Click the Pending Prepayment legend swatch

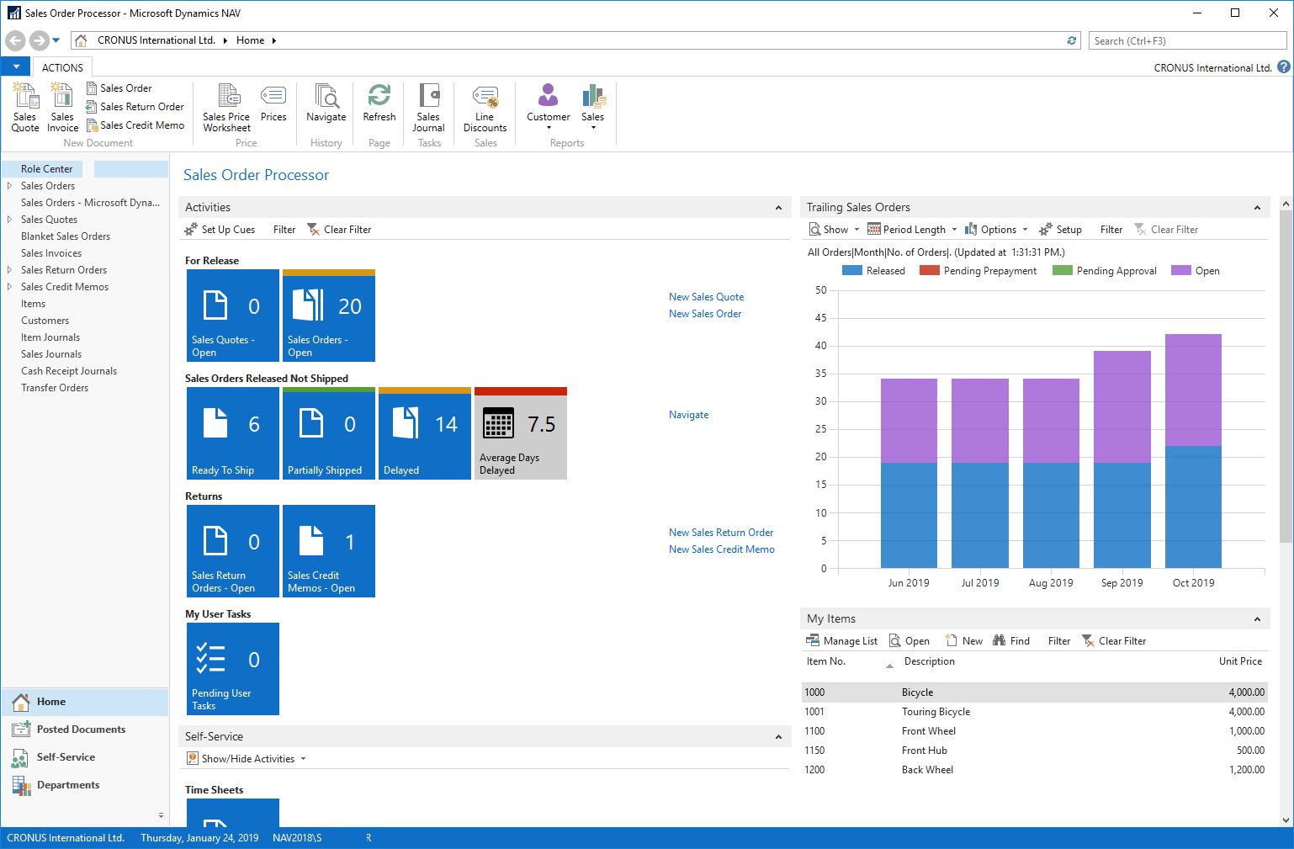[930, 271]
